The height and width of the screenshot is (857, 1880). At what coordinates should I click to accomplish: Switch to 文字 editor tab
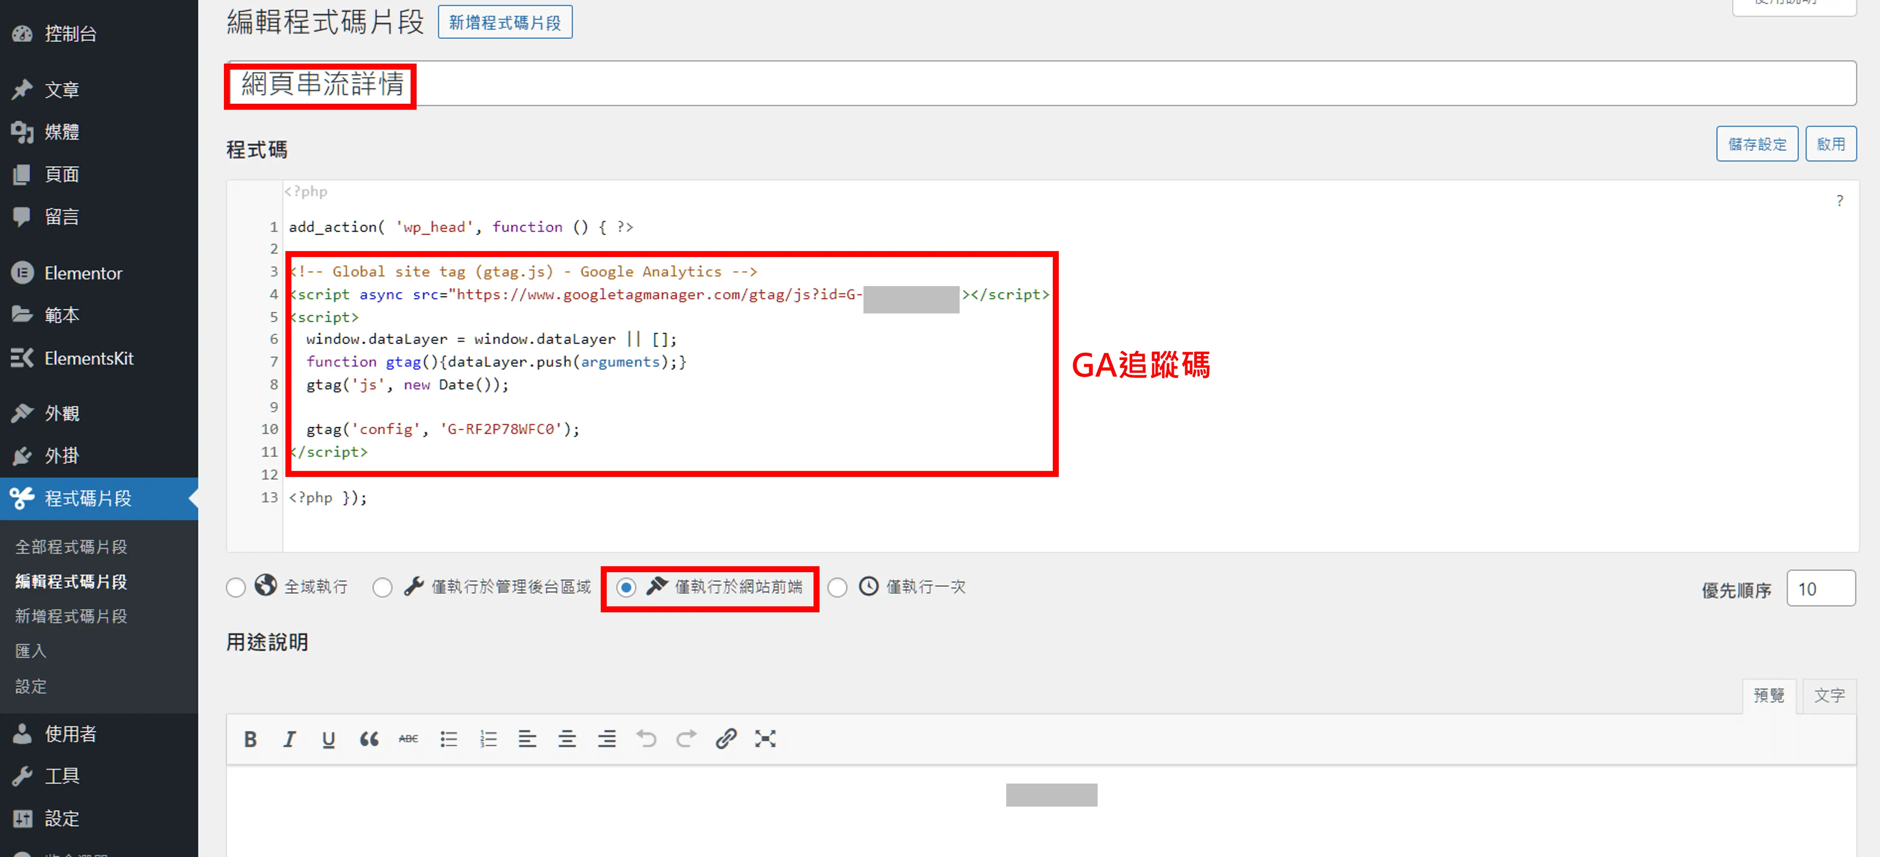point(1829,696)
